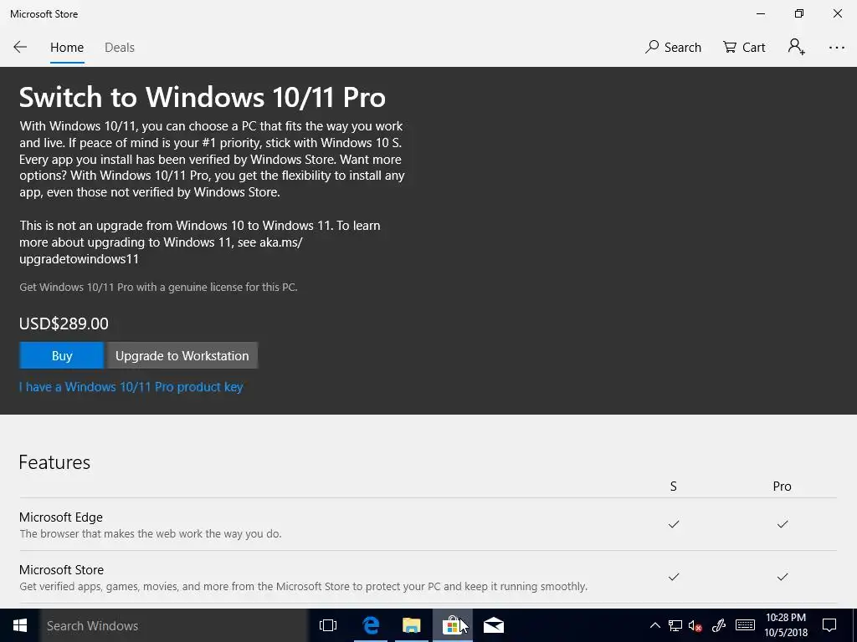
Task: Close the Microsoft Store window
Action: (x=837, y=13)
